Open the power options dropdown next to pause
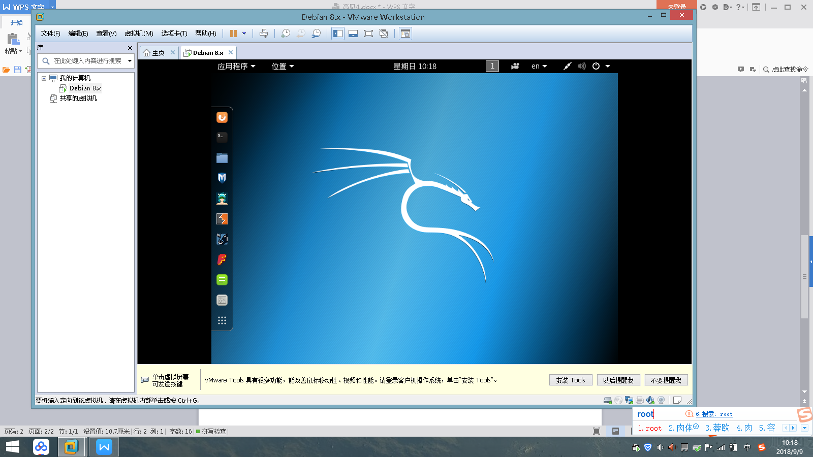Screen dimensions: 813x457 pos(244,34)
